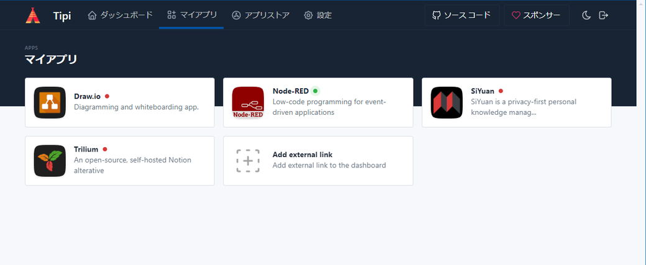Viewport: 646px width, 265px height.
Task: Go to ダッシュボード tab
Action: [120, 15]
